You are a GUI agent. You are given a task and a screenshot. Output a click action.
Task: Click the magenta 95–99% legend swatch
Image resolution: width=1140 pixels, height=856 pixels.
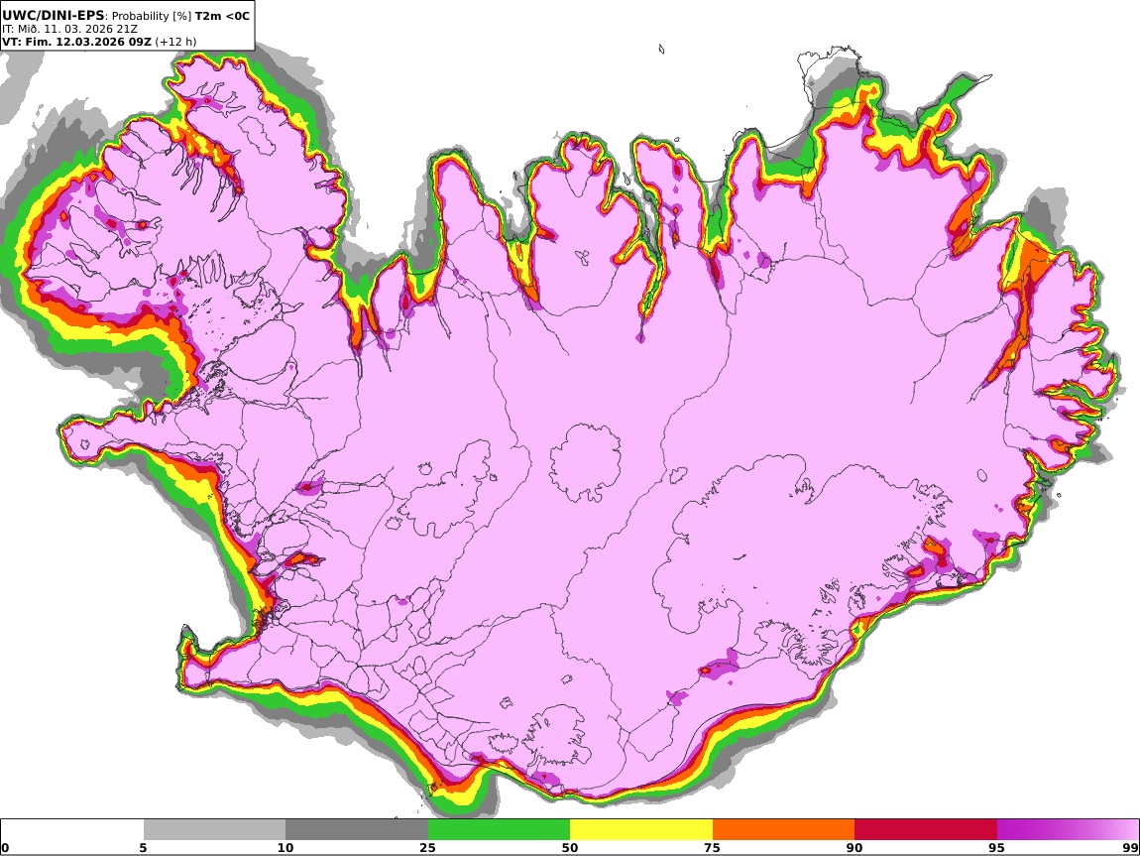pyautogui.click(x=1068, y=830)
